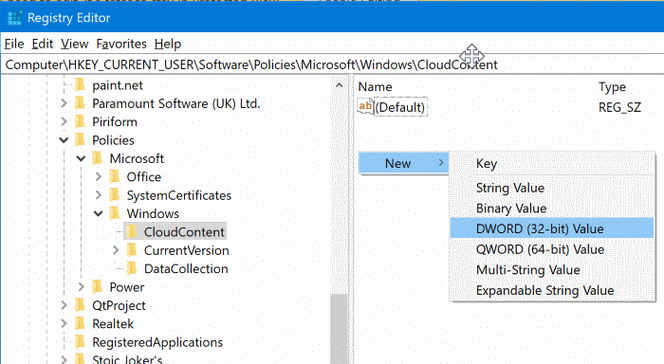
Task: Select the paint.net tree label
Action: [118, 85]
